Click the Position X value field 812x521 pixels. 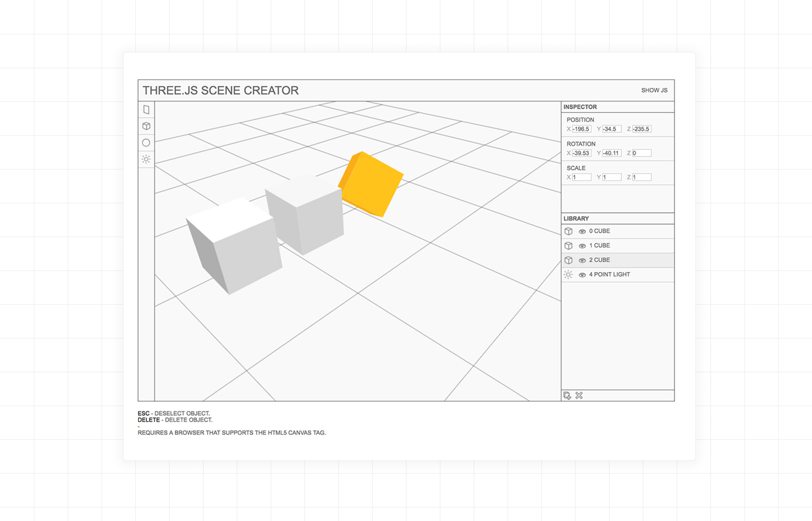pos(581,128)
